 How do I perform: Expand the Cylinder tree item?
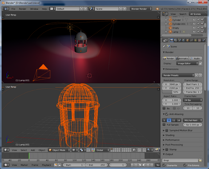pyautogui.click(x=166, y=20)
